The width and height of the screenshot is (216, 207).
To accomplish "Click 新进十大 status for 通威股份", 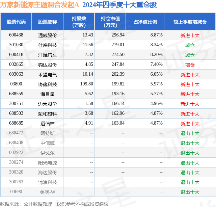I will click(190, 35).
